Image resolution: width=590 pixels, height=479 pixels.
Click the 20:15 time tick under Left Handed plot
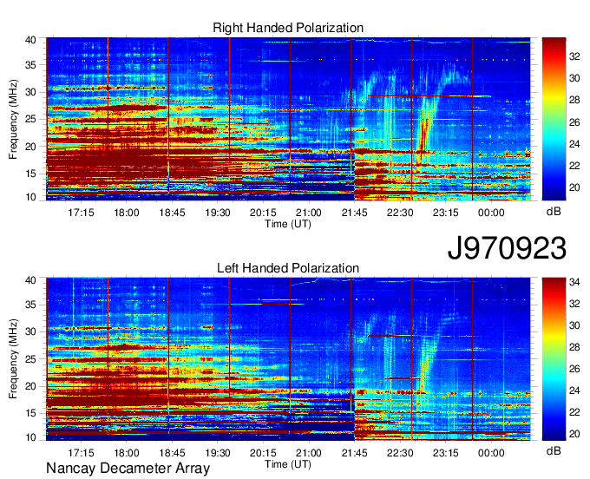pyautogui.click(x=263, y=453)
